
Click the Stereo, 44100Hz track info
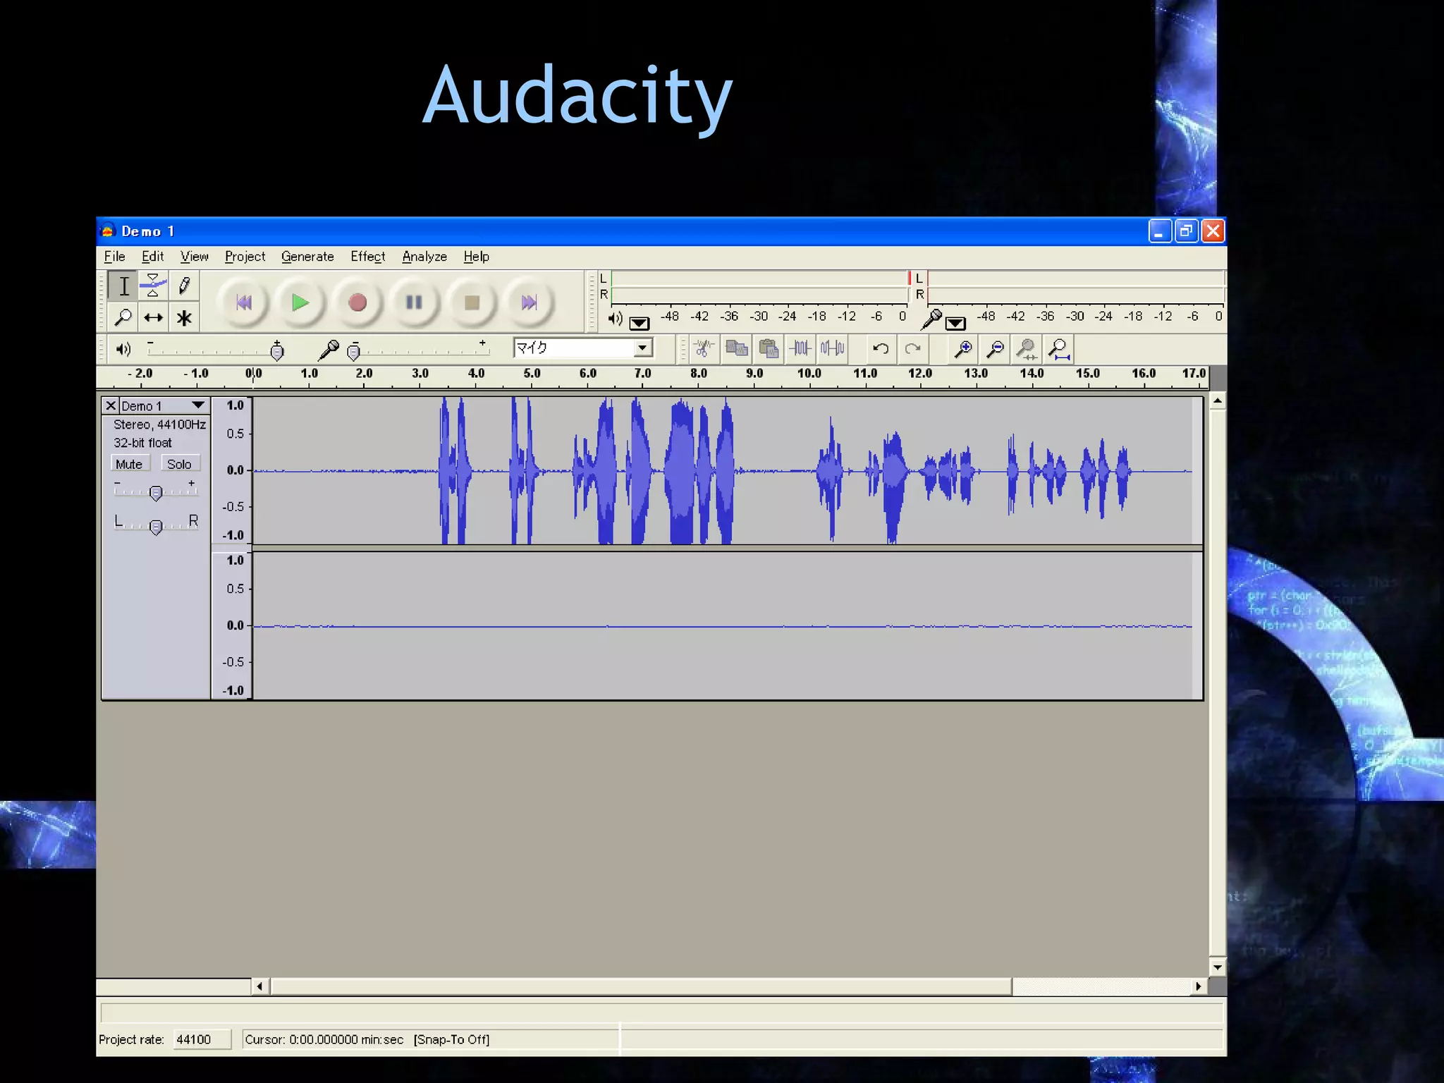(159, 424)
